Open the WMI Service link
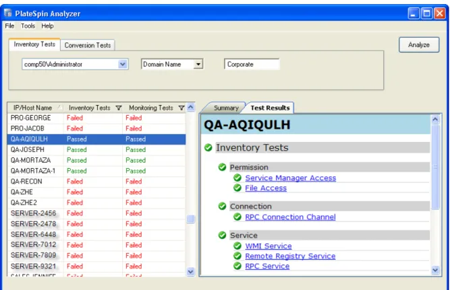Viewport: 450px width, 290px height. [x=269, y=246]
